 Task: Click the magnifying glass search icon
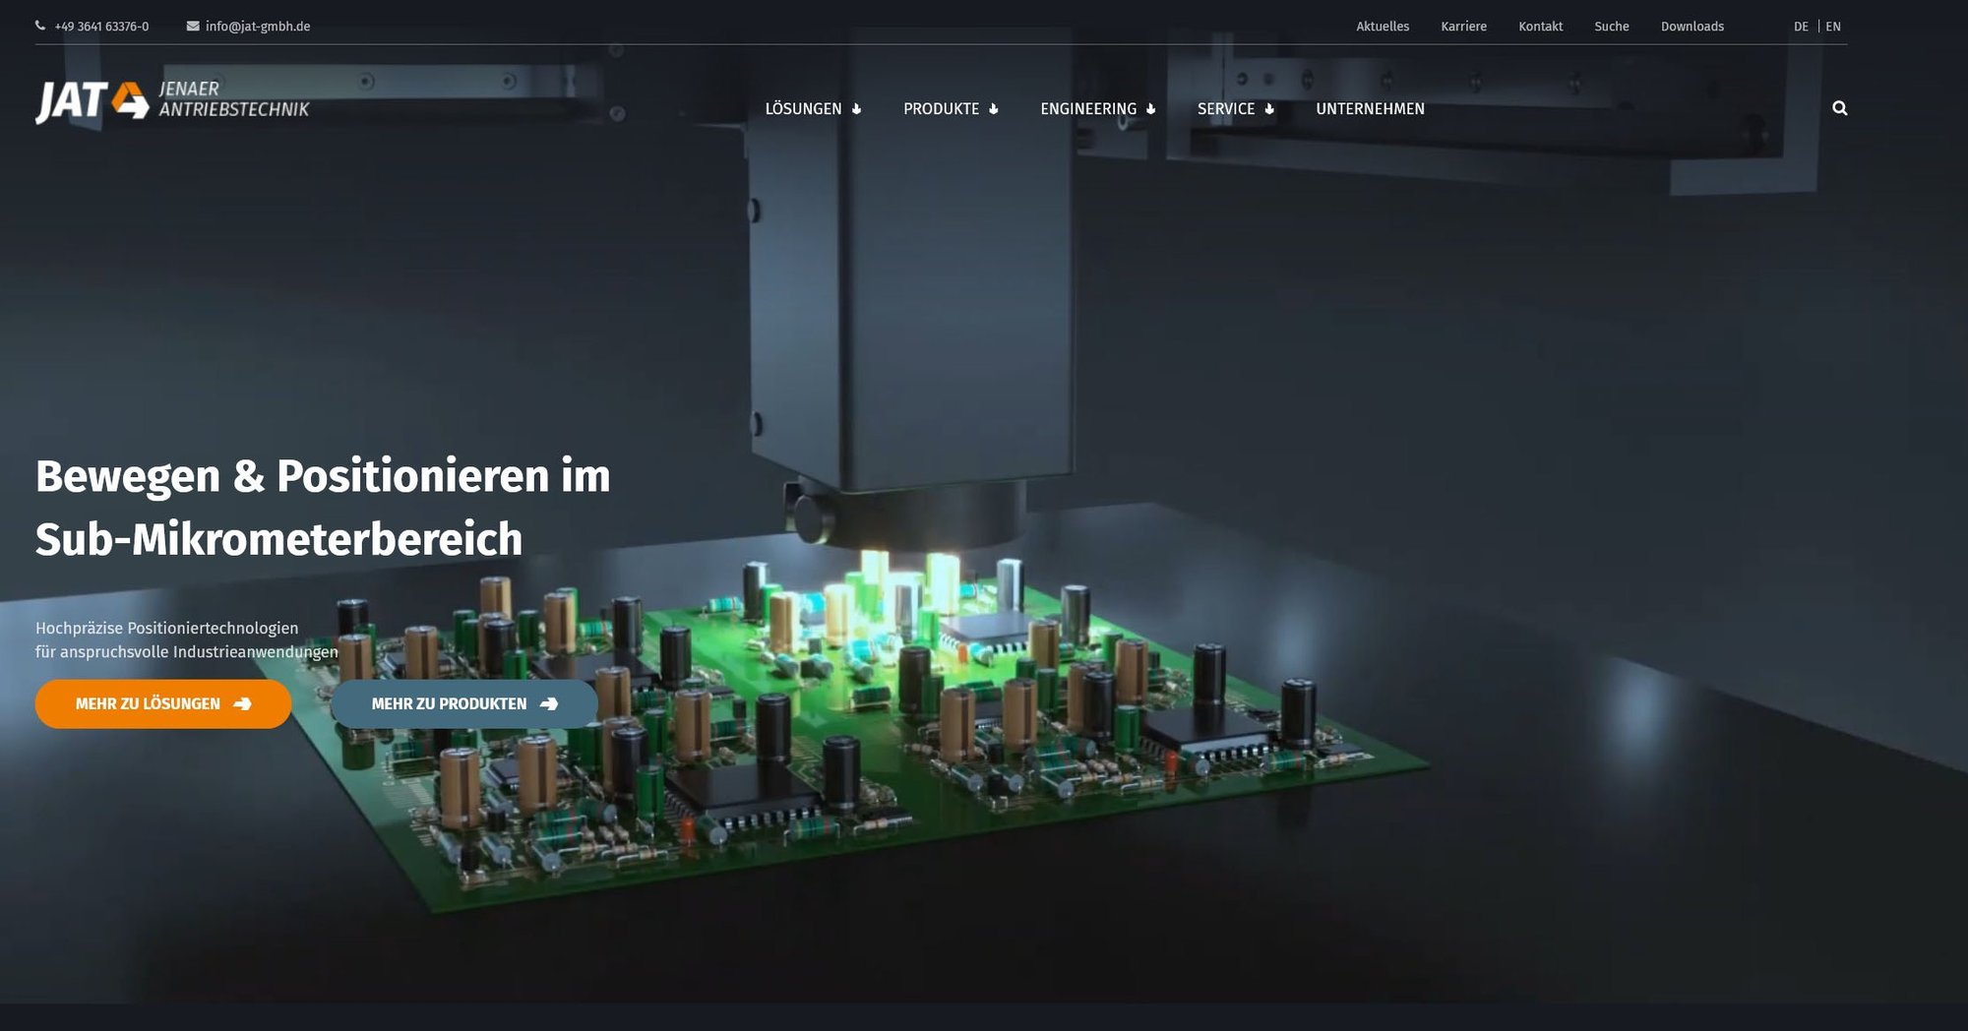pyautogui.click(x=1839, y=108)
